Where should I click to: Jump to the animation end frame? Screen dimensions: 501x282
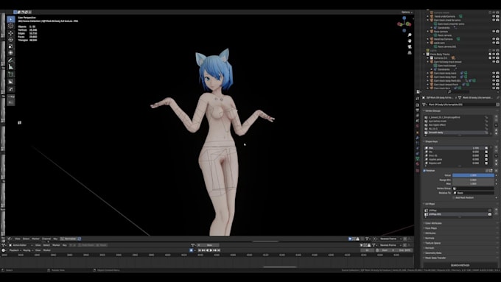(219, 250)
